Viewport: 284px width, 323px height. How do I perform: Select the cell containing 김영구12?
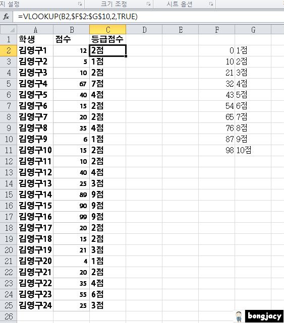pos(35,172)
